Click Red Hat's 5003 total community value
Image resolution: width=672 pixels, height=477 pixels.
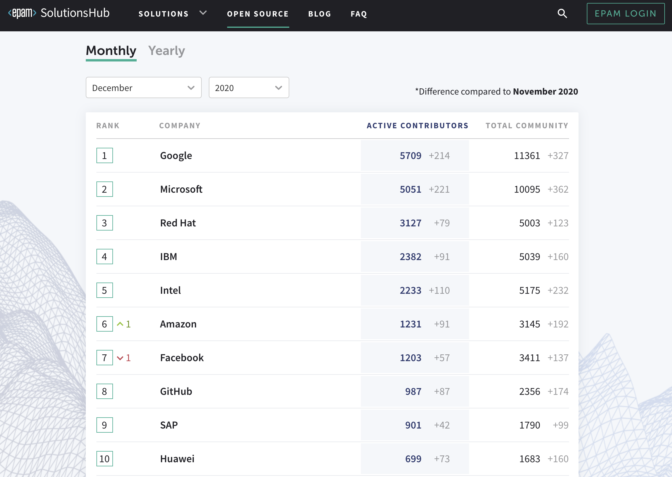tap(530, 223)
